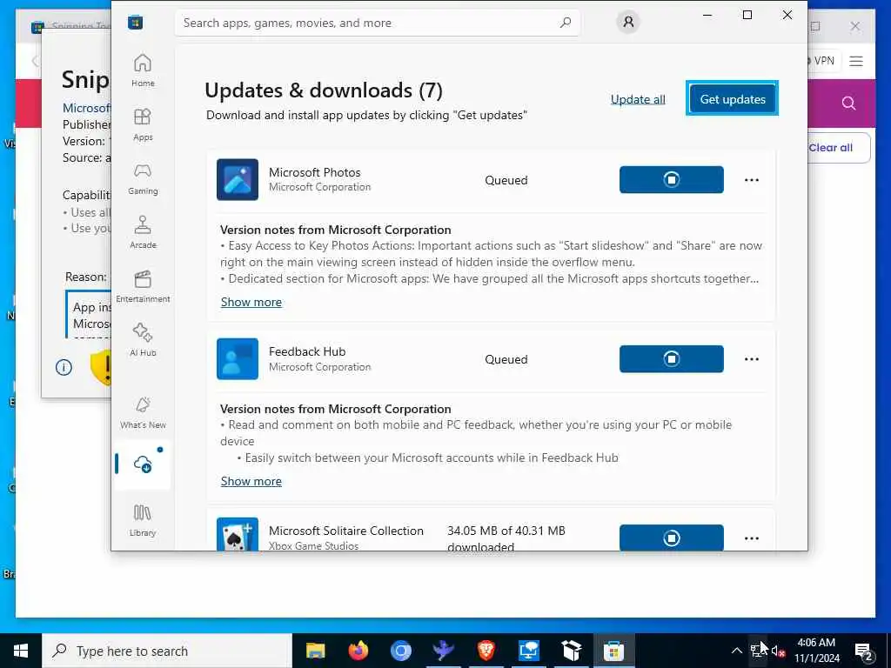Open Arcade section in the sidebar
The image size is (891, 668).
point(143,232)
